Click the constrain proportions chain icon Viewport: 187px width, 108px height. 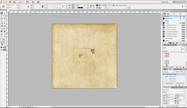point(28,6)
